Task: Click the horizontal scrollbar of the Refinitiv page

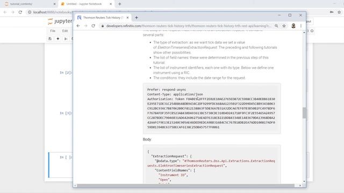Action: (185, 185)
